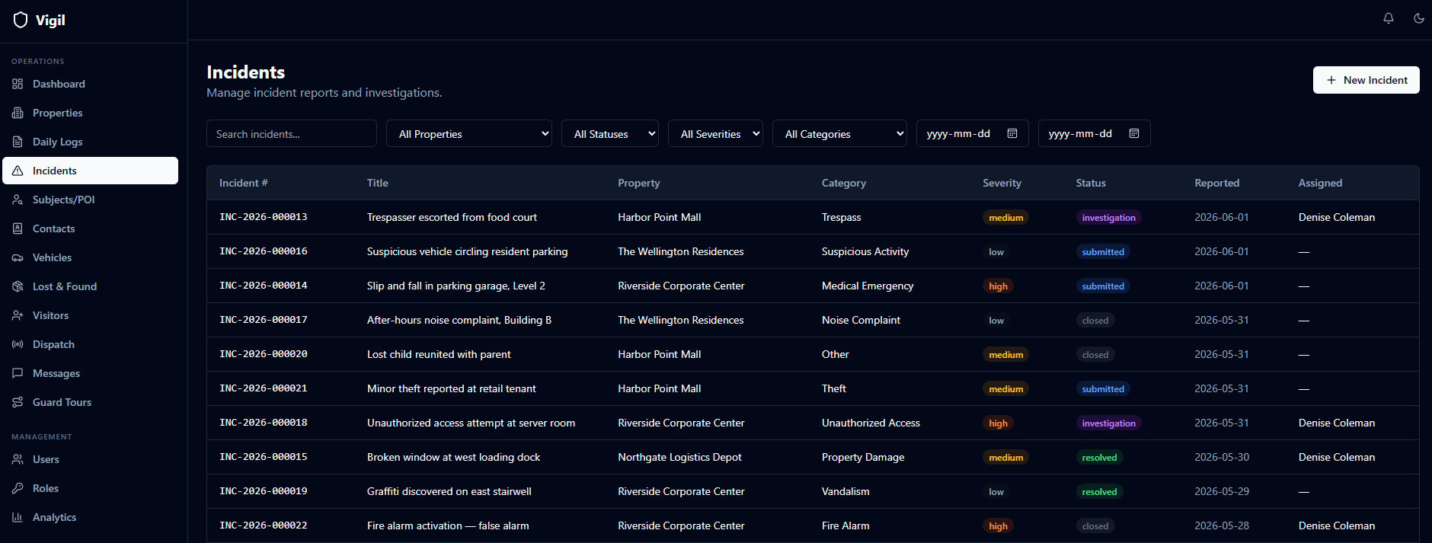The width and height of the screenshot is (1432, 543).
Task: Click the Messages chat bubble icon
Action: pos(18,373)
